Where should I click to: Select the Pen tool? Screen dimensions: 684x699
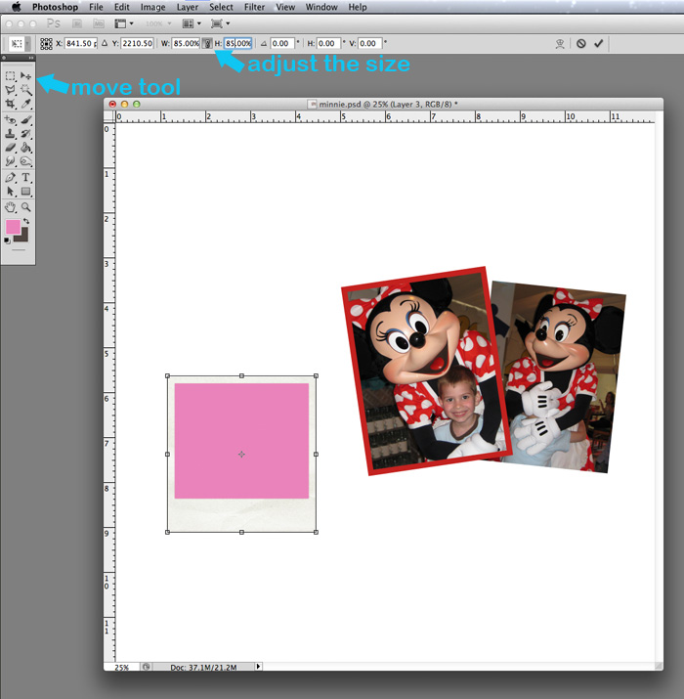10,177
